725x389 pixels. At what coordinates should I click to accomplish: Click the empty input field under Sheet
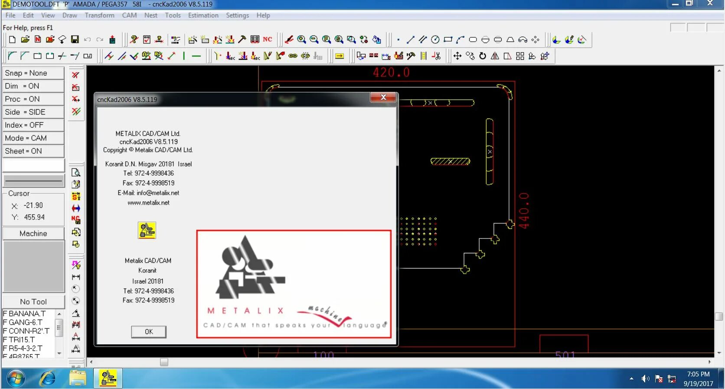pos(33,165)
